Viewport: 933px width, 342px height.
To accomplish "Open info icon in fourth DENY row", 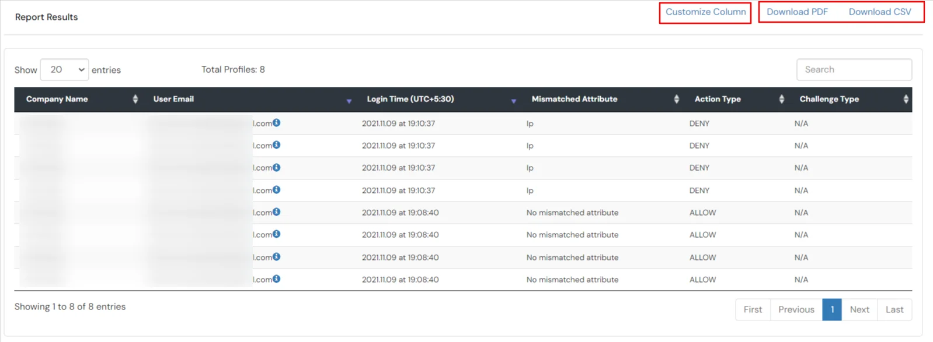I will [x=277, y=189].
